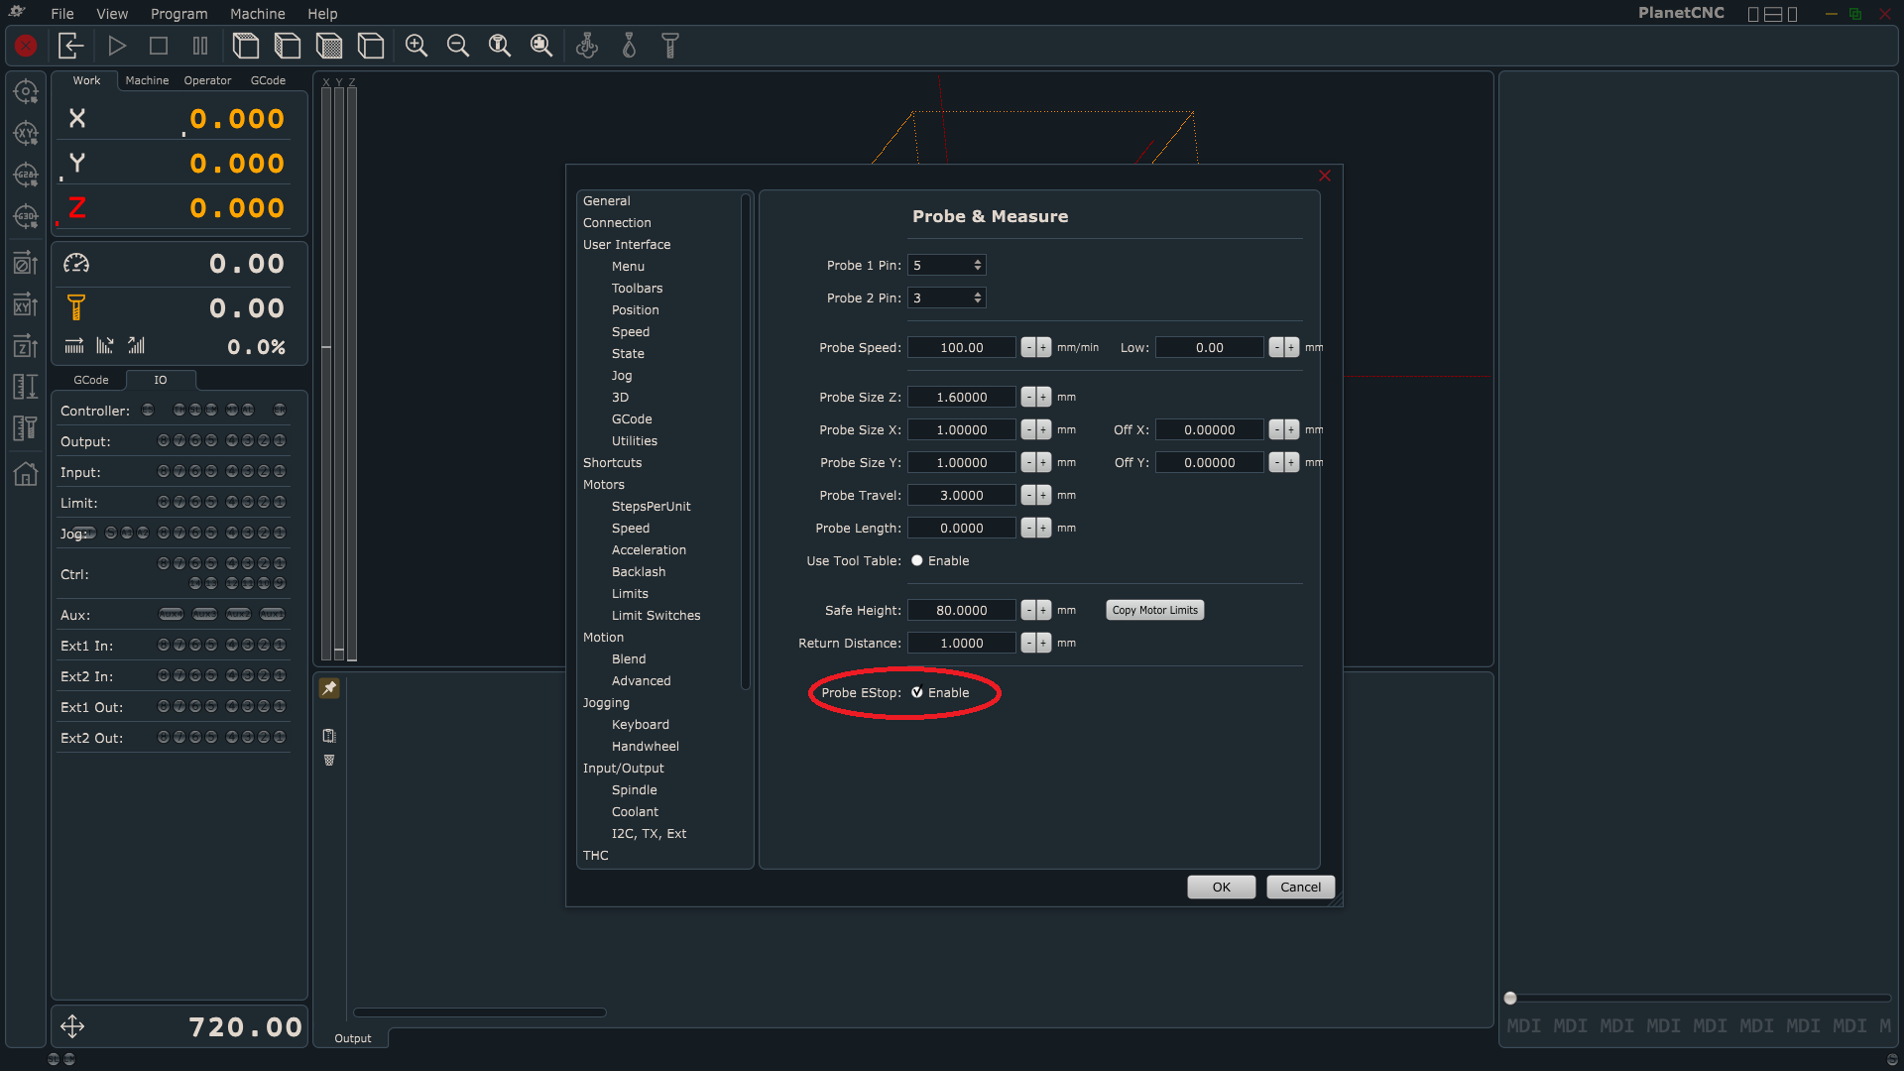The image size is (1904, 1071).
Task: Click the pin icon in output panel
Action: tap(329, 688)
